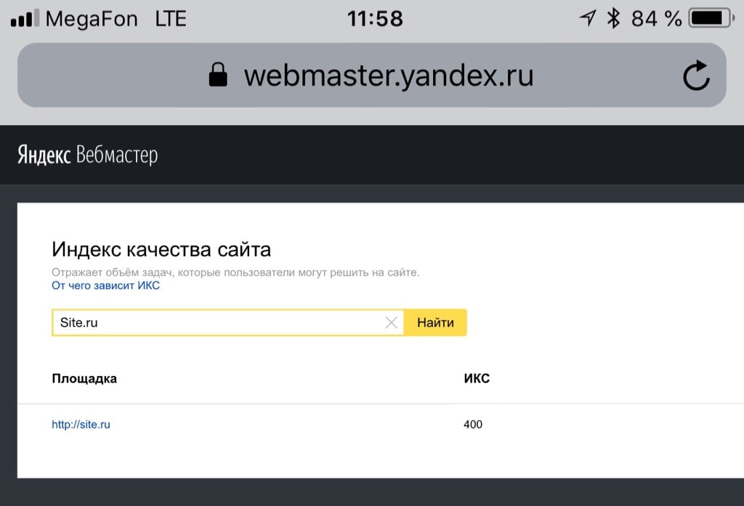Tap the padlock icon in address bar
This screenshot has width=744, height=506.
[x=218, y=75]
